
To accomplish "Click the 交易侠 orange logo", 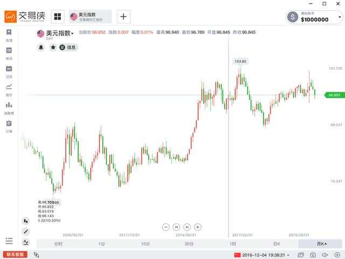I will pos(11,17).
